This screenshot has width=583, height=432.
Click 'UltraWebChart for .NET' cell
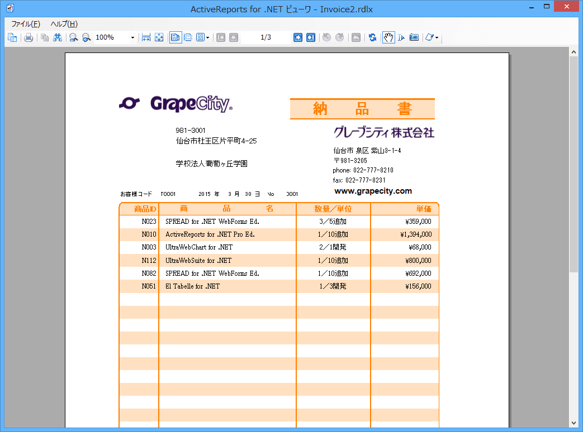(199, 247)
